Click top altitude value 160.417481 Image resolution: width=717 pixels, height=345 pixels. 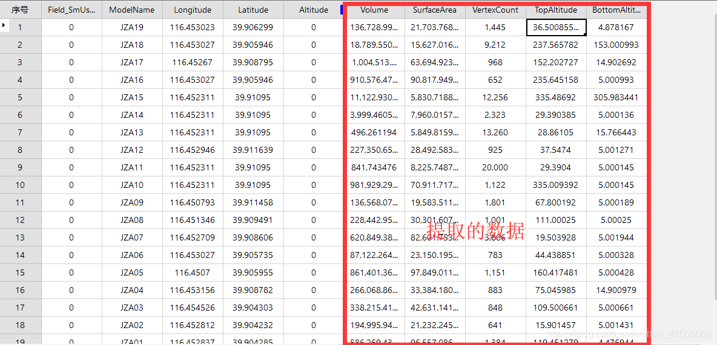555,272
